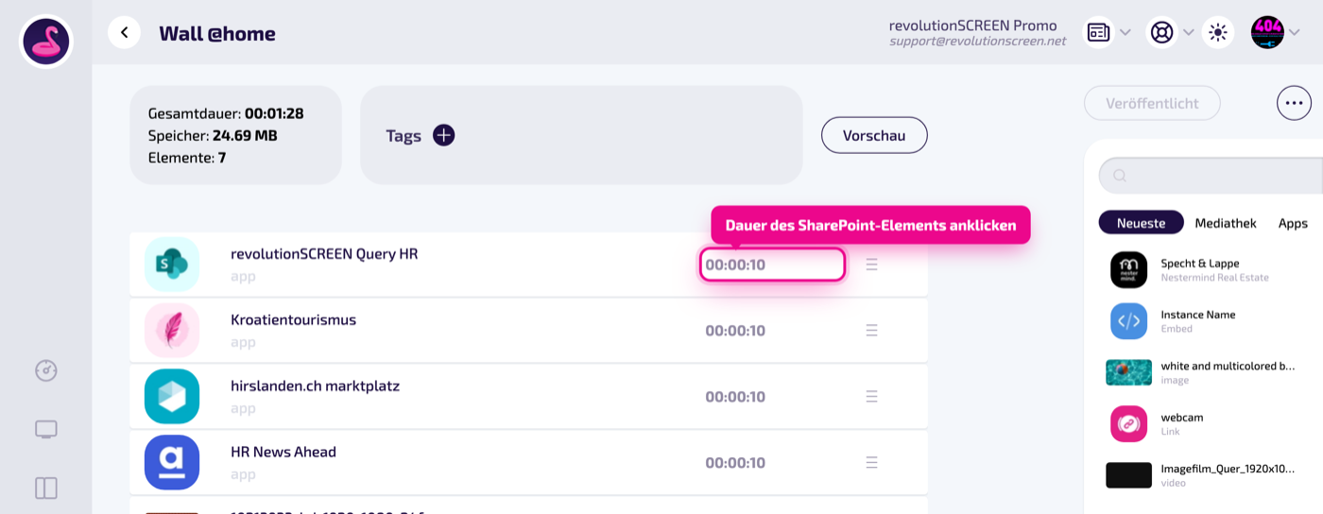
Task: Go back with the back arrow button
Action: tap(124, 33)
